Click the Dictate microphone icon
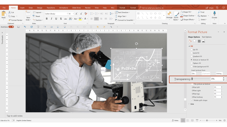Viewport: 227px width, 127px height. tap(215, 14)
